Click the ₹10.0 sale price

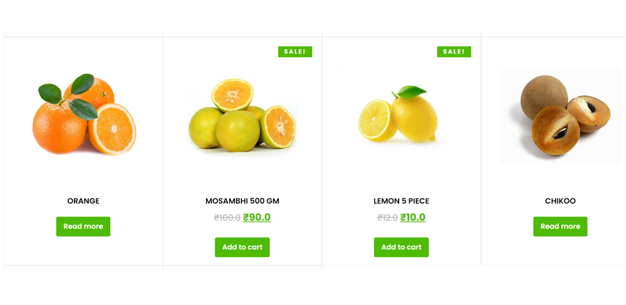click(x=413, y=217)
